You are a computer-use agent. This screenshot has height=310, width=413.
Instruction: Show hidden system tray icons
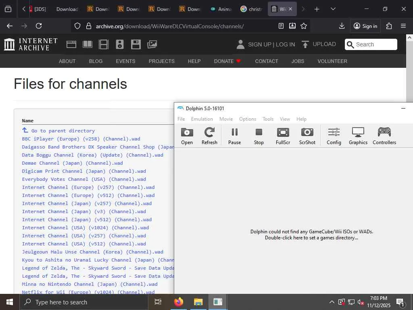(x=332, y=302)
